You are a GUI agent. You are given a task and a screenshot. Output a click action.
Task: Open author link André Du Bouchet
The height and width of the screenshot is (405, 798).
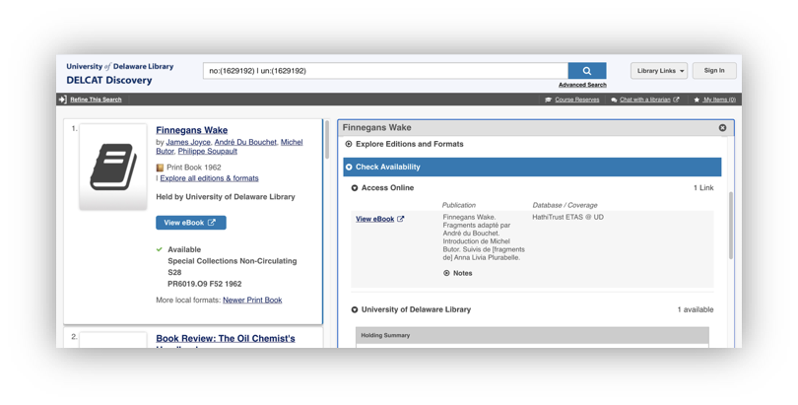[x=245, y=143]
